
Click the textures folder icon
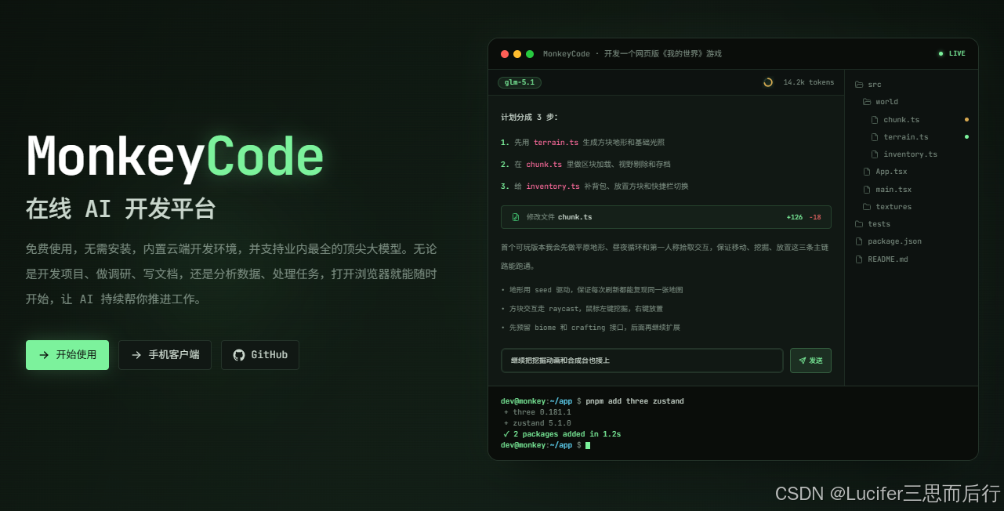867,207
